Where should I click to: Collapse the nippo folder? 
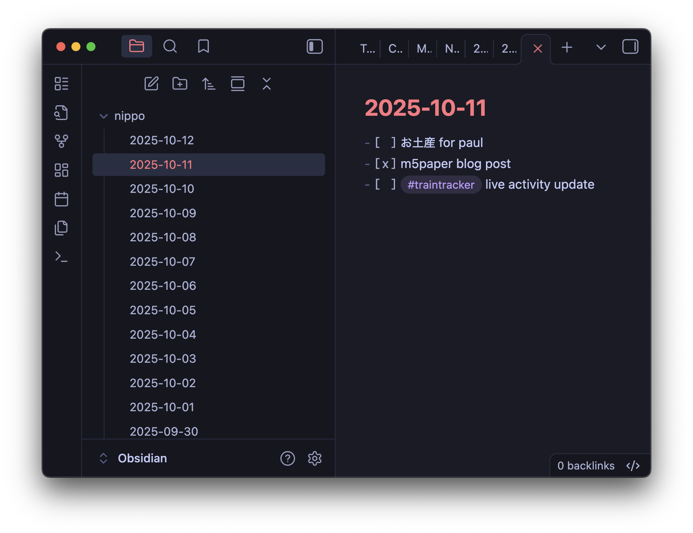[104, 116]
